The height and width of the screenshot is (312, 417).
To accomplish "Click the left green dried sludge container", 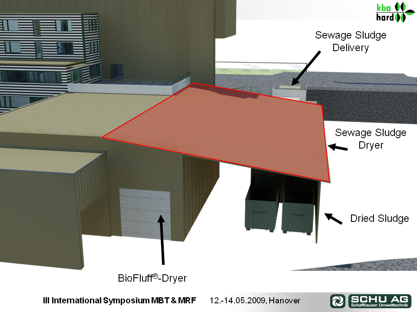I will (x=262, y=203).
